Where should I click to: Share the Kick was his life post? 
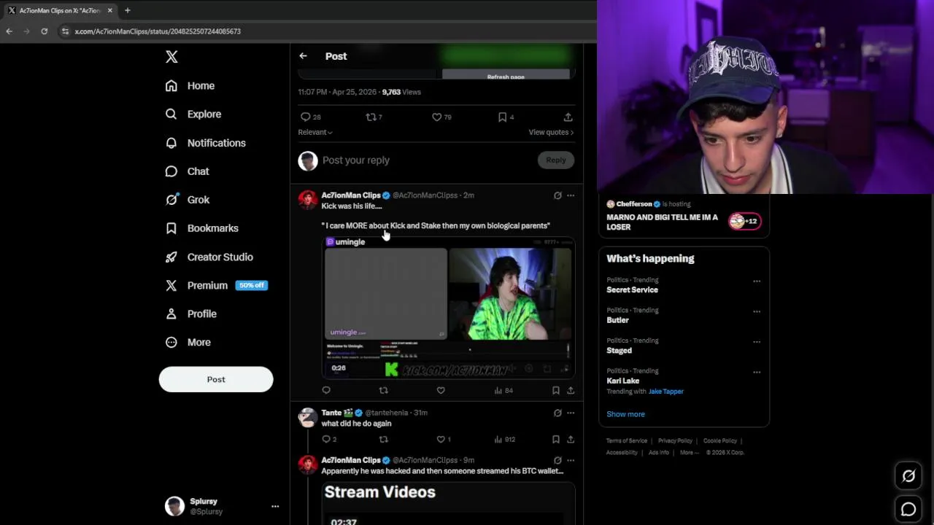coord(571,390)
